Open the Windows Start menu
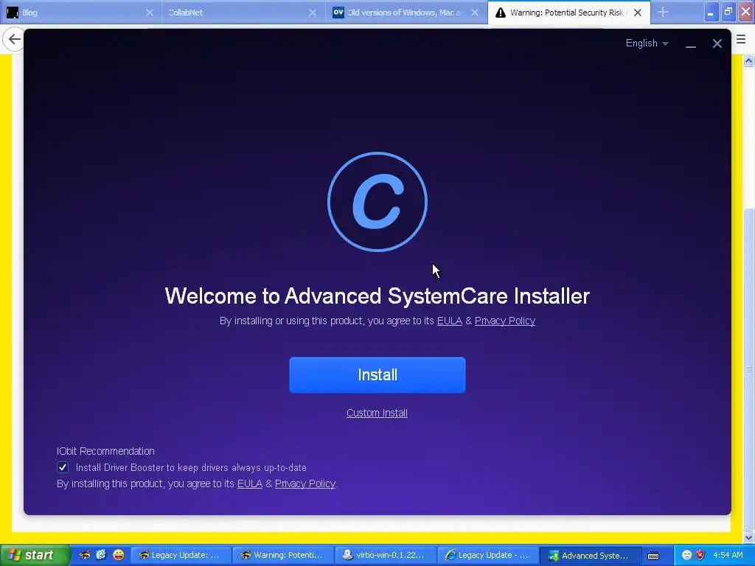This screenshot has height=566, width=755. tap(34, 555)
